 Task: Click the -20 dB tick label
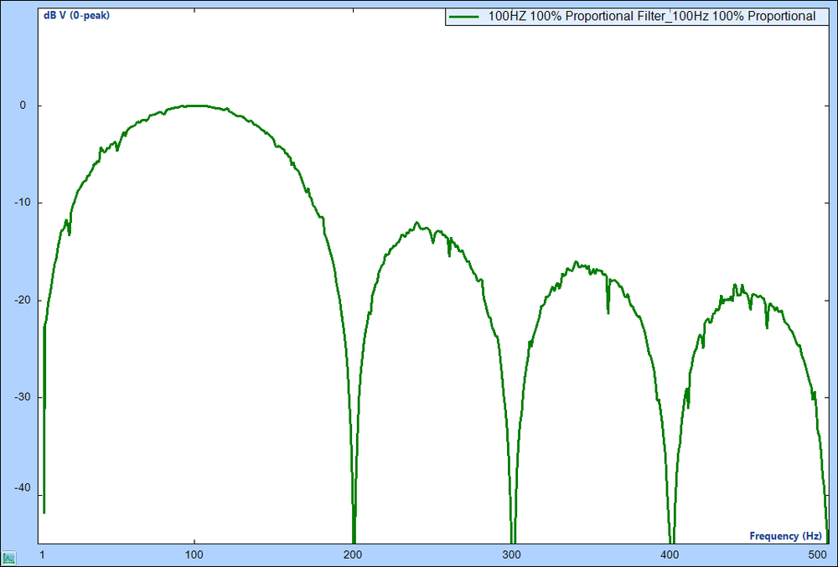20,299
